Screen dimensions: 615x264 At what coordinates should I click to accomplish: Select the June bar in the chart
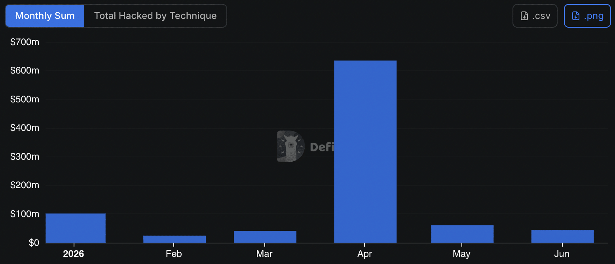[562, 236]
